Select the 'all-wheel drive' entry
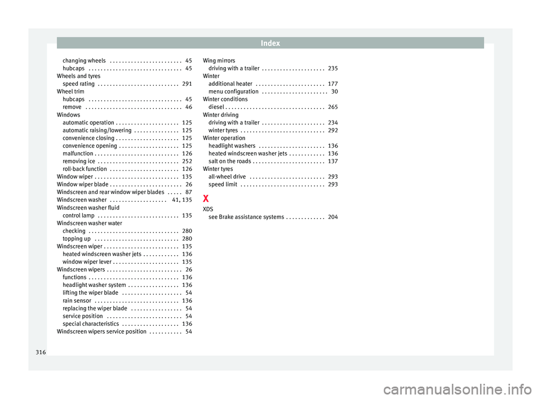 pyautogui.click(x=273, y=177)
